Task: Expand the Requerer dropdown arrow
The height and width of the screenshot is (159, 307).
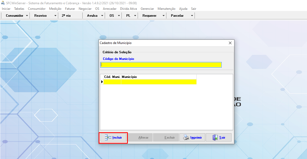Action: point(163,16)
